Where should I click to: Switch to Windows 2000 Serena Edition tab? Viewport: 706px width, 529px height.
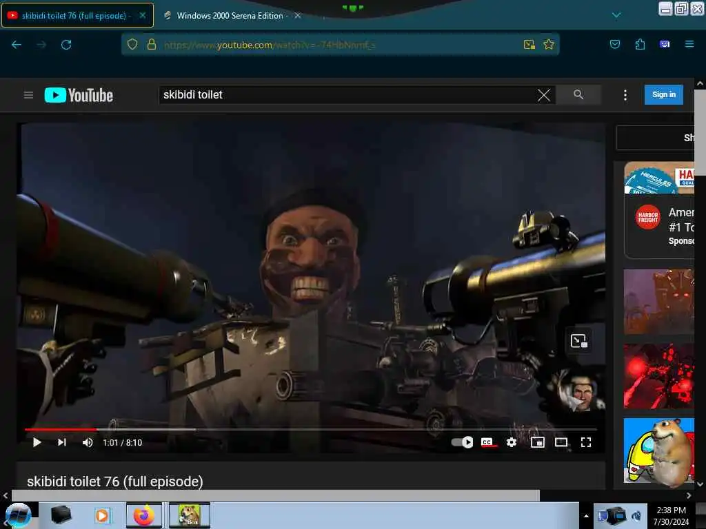point(230,15)
